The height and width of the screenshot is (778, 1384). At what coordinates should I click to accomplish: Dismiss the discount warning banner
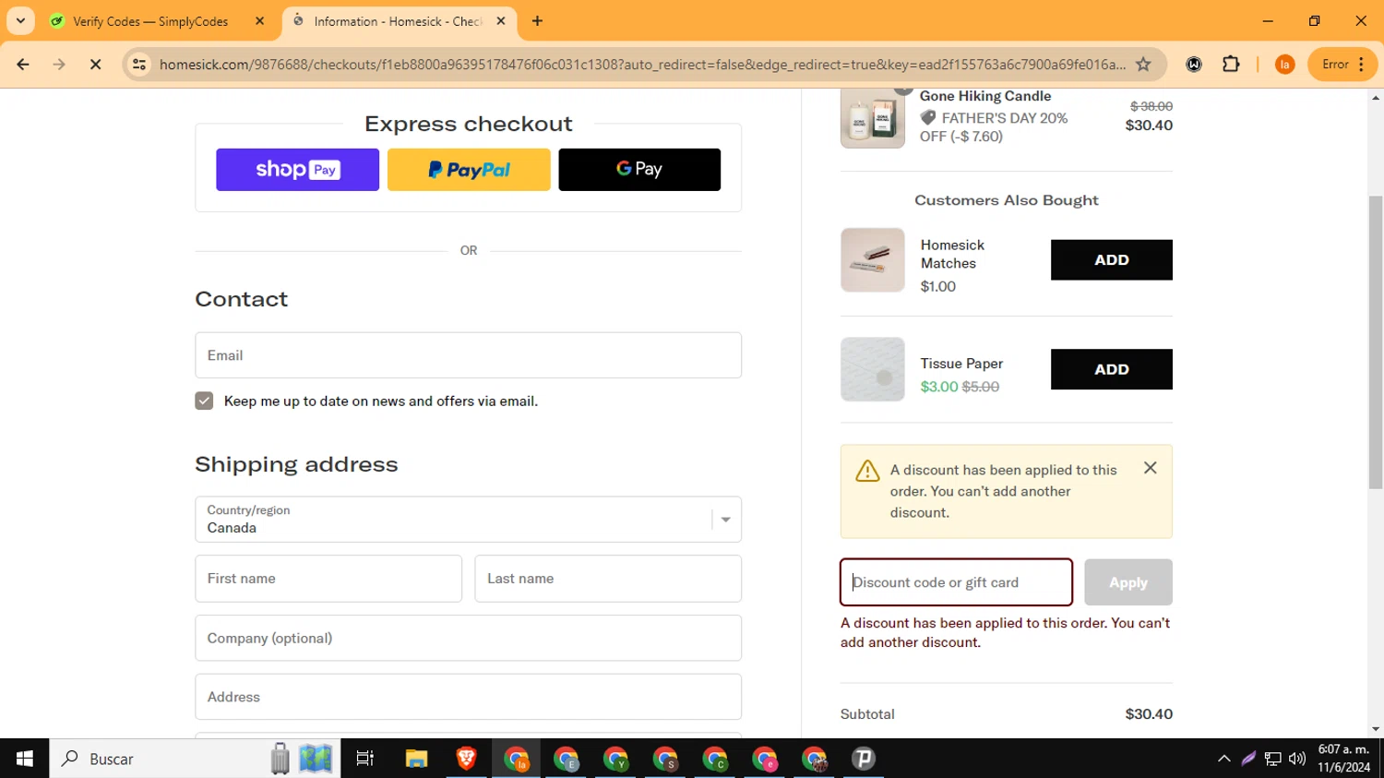click(1150, 468)
